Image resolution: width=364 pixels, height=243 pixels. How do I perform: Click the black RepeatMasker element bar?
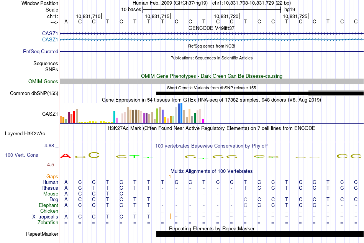pos(260,234)
